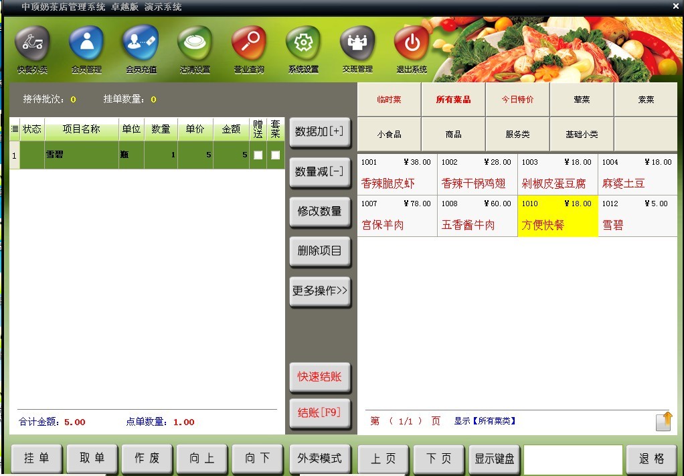Click the 删除项目 button

[320, 251]
